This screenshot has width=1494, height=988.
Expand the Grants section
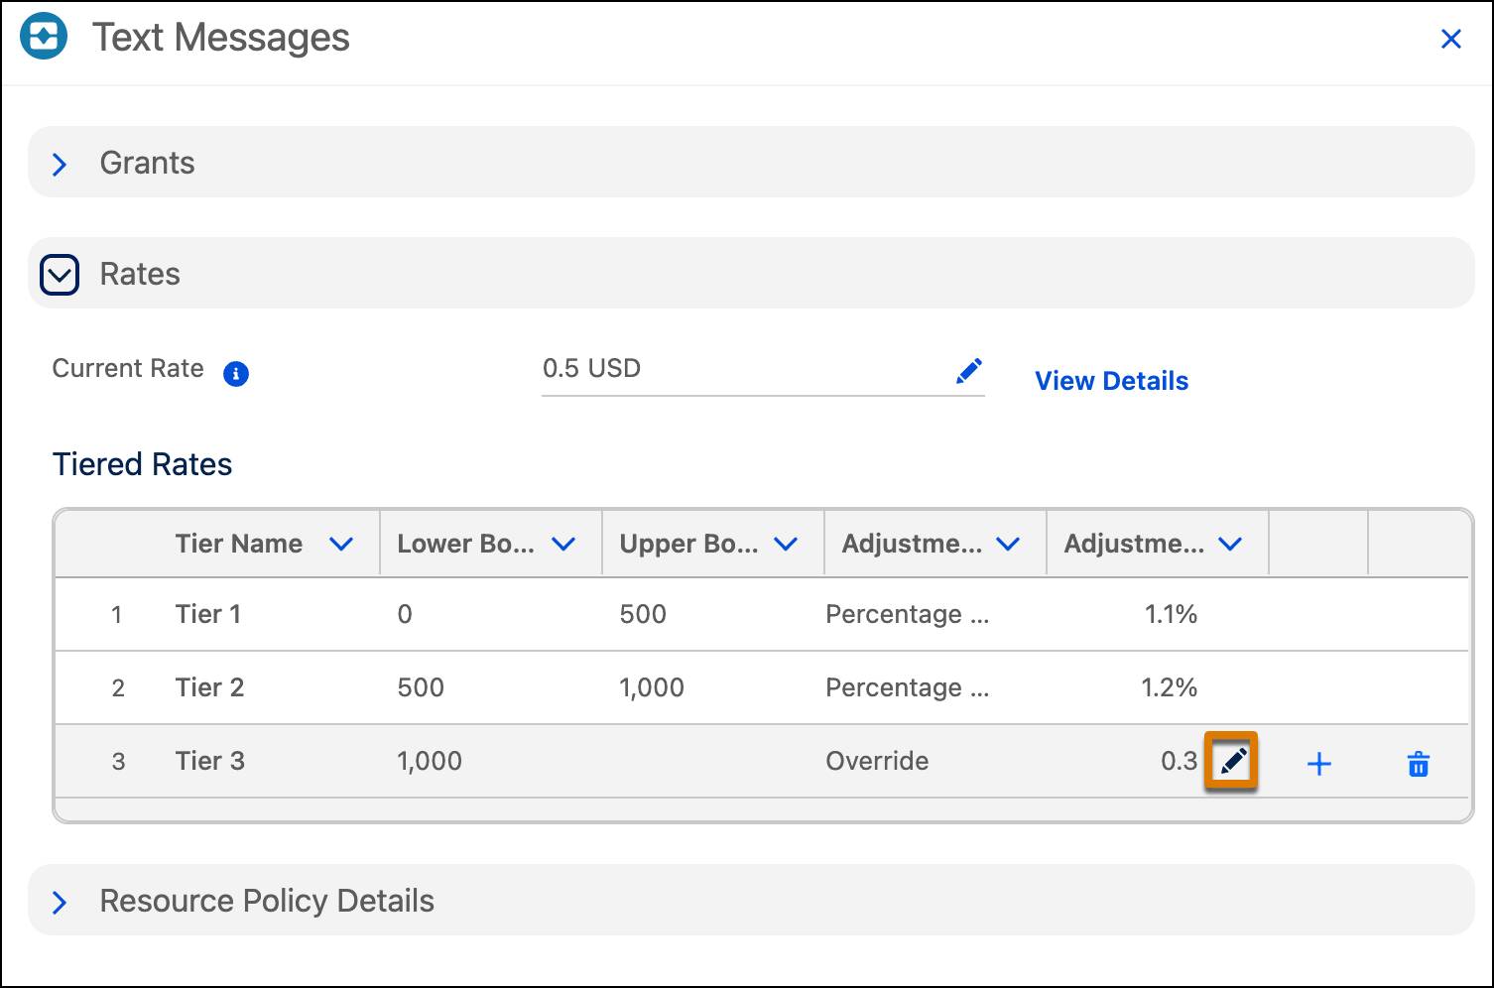60,164
